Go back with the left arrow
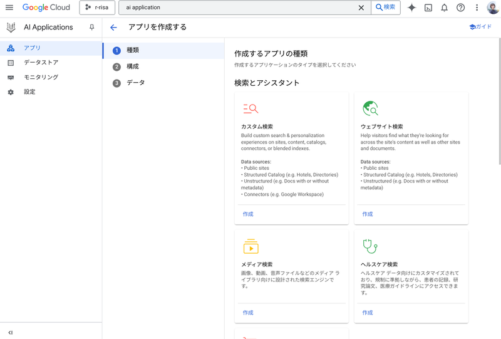The image size is (501, 339). click(x=113, y=28)
